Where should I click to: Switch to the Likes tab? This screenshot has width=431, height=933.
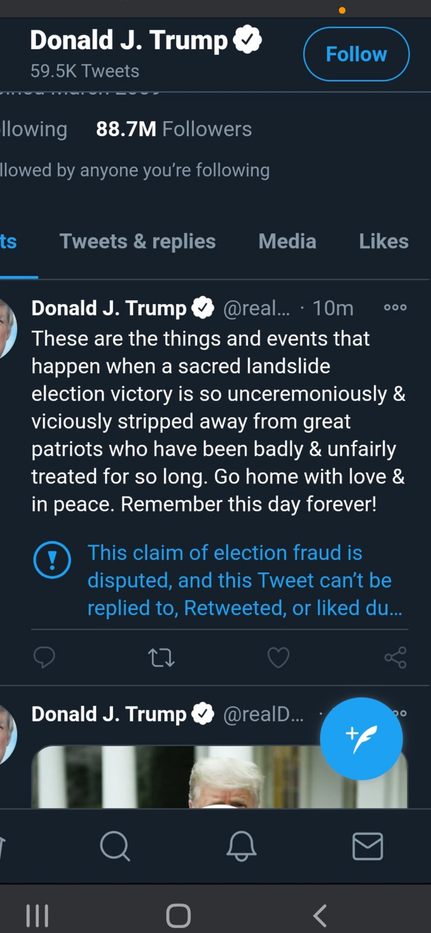point(383,242)
